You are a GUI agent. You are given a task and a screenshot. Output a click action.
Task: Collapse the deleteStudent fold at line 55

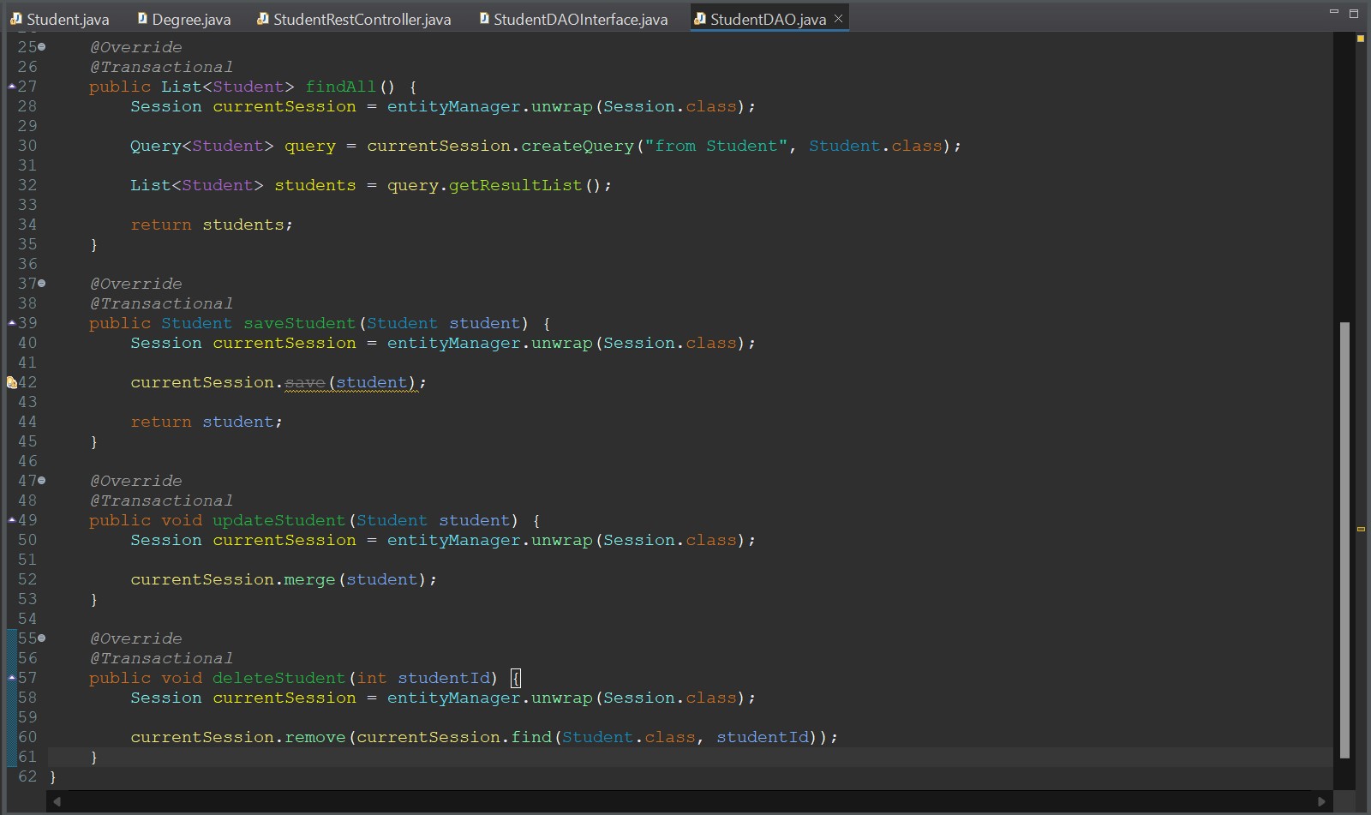(42, 638)
